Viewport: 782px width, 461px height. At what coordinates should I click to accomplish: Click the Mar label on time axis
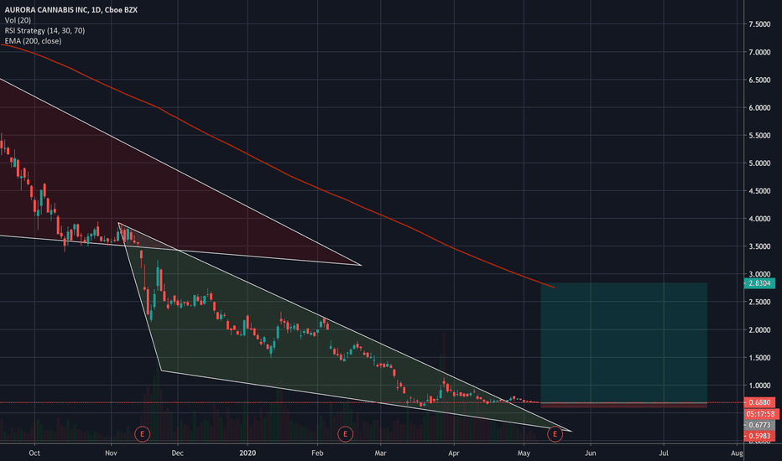(381, 453)
